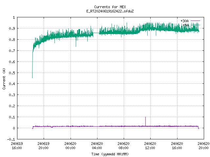This screenshot has width=210, height=157.
Task: Click the y-axis tick label '0.7'
Action: [12, 51]
